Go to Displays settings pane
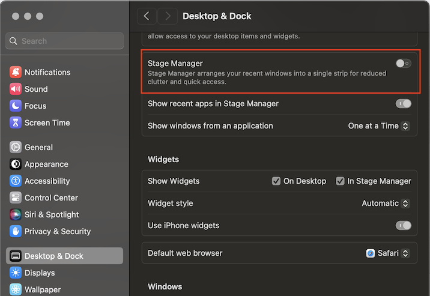Screen dimensions: 430x296 [x=40, y=273]
